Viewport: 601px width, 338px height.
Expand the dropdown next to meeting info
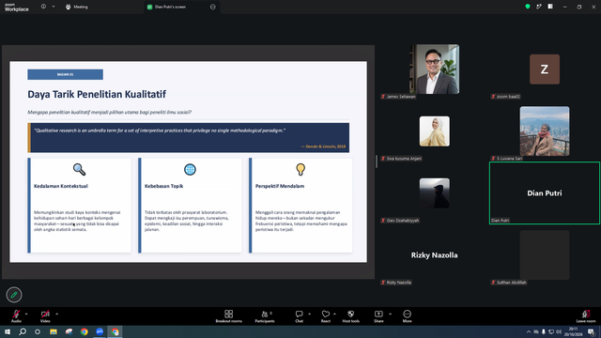[54, 7]
